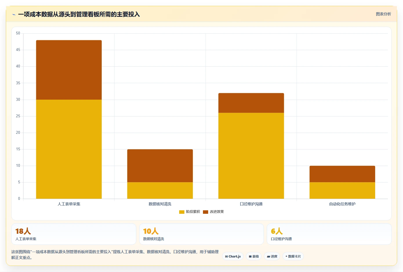The image size is (403, 272).
Task: Click the 数据核对清洗 x-axis label
Action: [160, 204]
